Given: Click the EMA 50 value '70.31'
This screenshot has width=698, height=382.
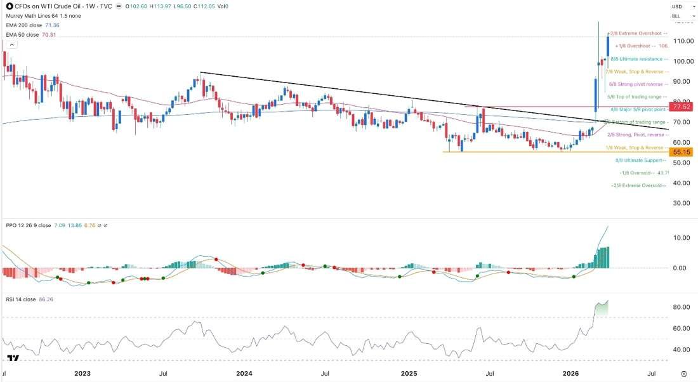Looking at the screenshot, I should coord(49,34).
